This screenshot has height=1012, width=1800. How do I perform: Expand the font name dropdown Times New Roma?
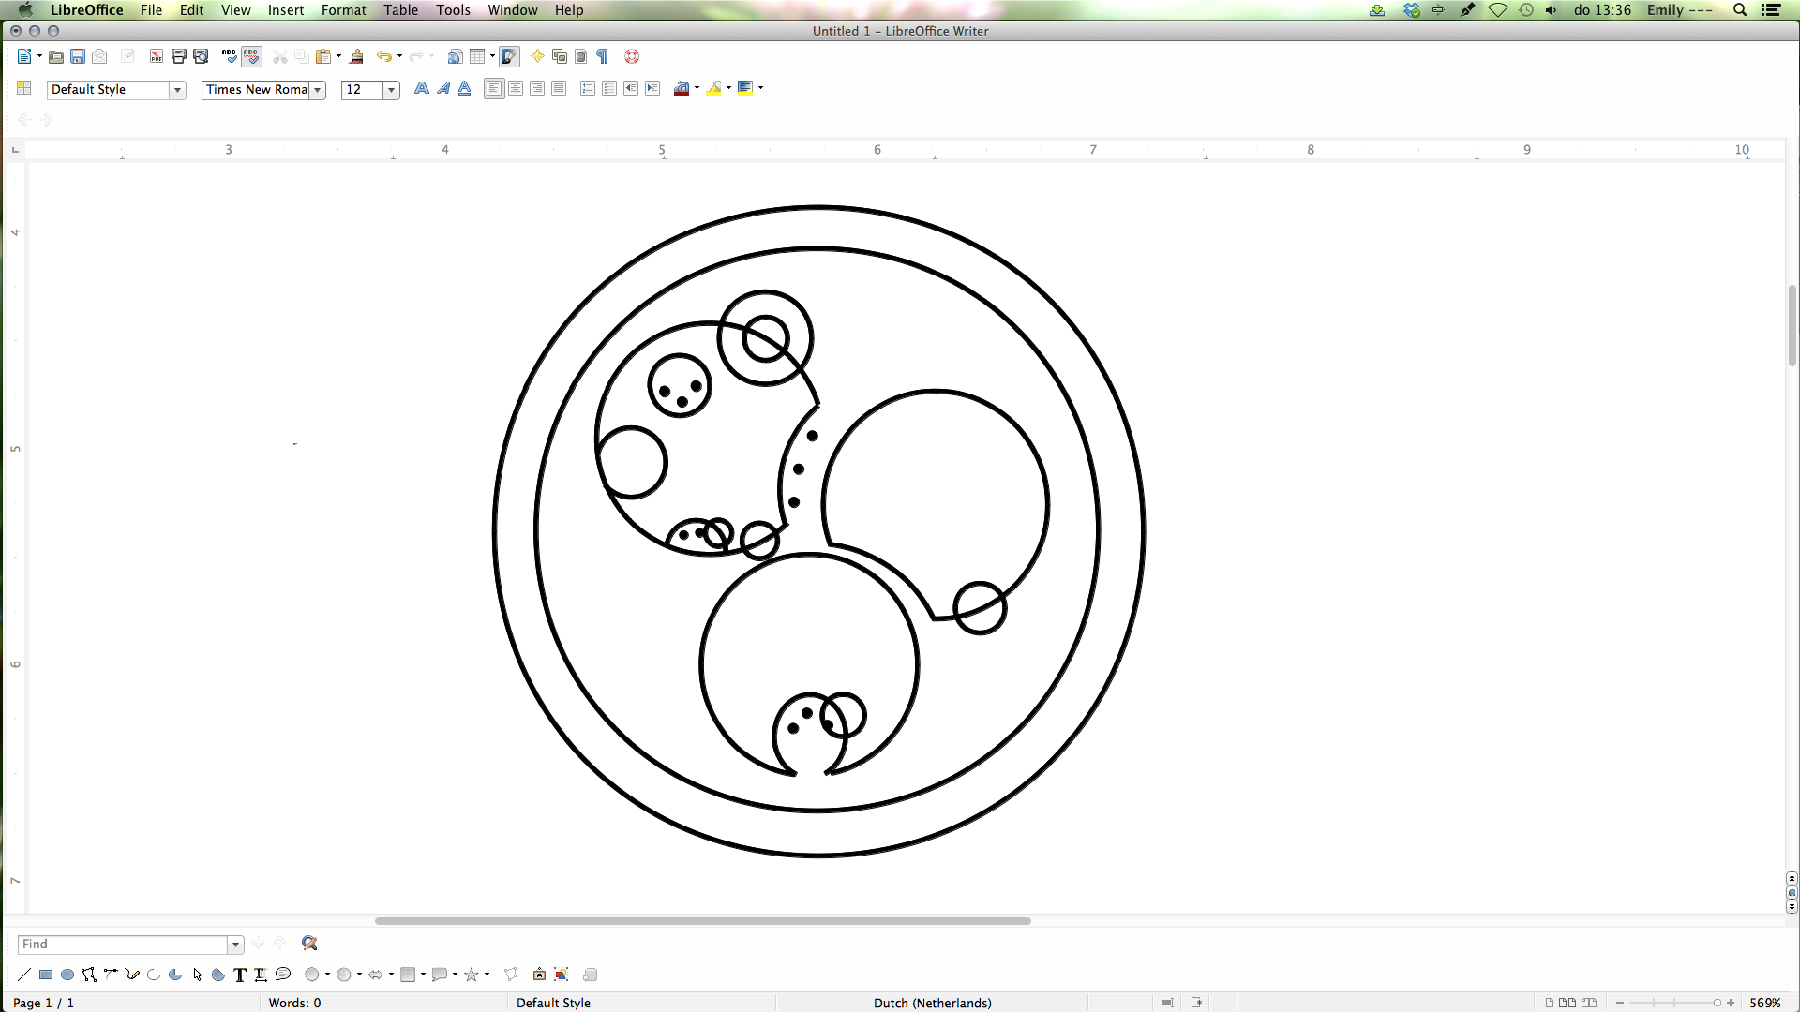[318, 89]
